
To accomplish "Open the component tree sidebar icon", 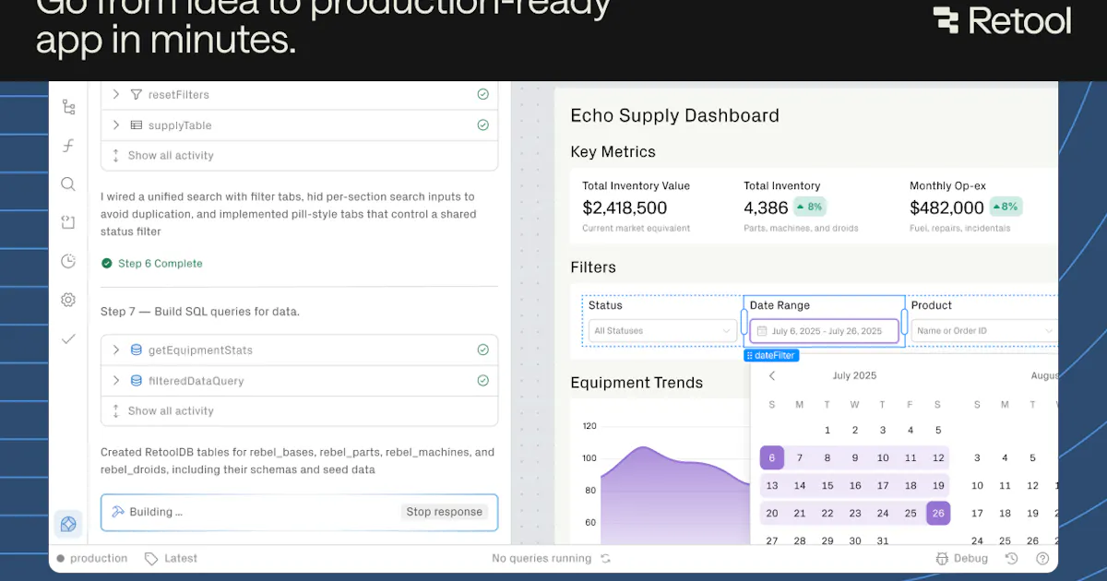I will pyautogui.click(x=68, y=107).
